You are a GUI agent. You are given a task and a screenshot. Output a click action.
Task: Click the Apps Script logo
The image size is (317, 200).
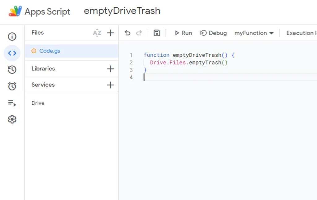(15, 11)
